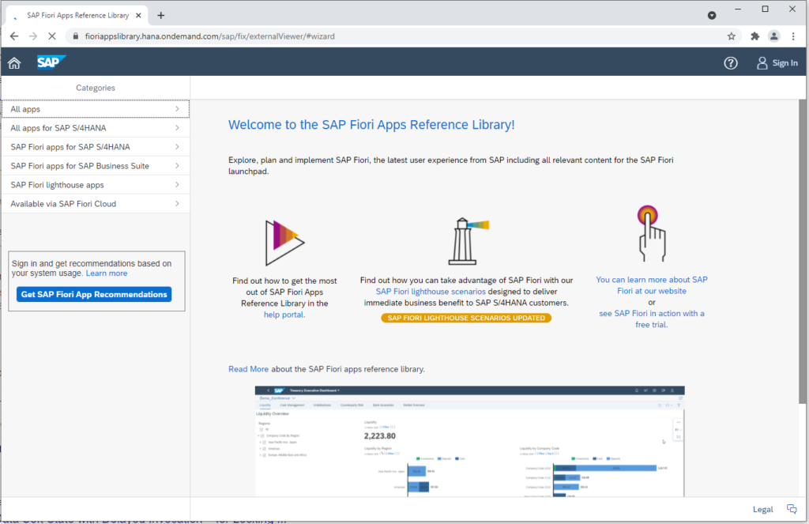Click learn more about SAP Fiori website link
This screenshot has width=809, height=524.
[x=652, y=285]
